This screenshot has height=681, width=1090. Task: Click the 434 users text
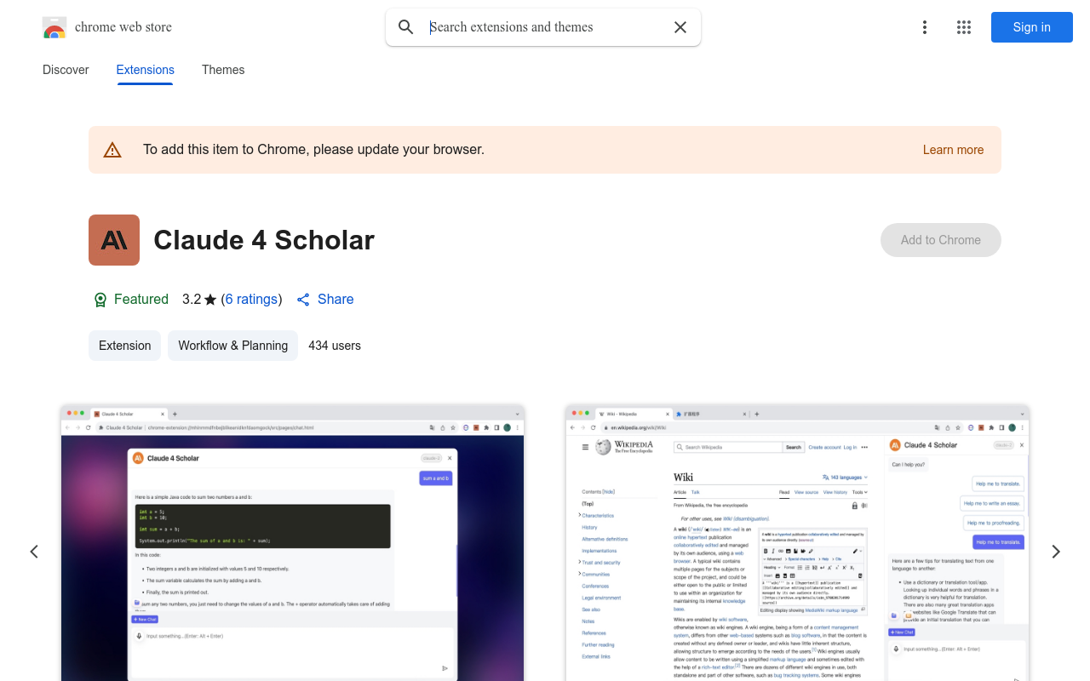click(335, 346)
